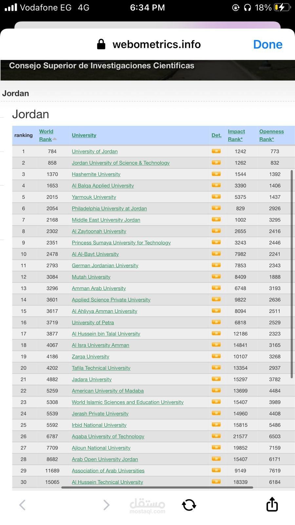The height and width of the screenshot is (525, 295).
Task: Open Al Zaytoonah University link
Action: [99, 231]
